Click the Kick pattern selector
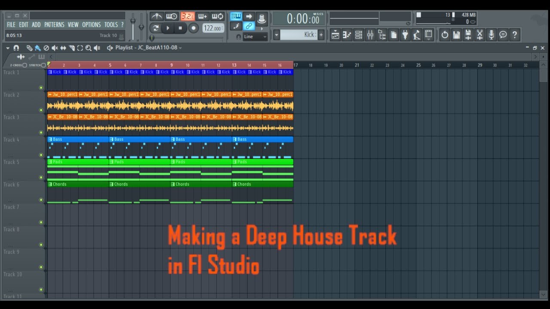The image size is (550, 309). [299, 35]
